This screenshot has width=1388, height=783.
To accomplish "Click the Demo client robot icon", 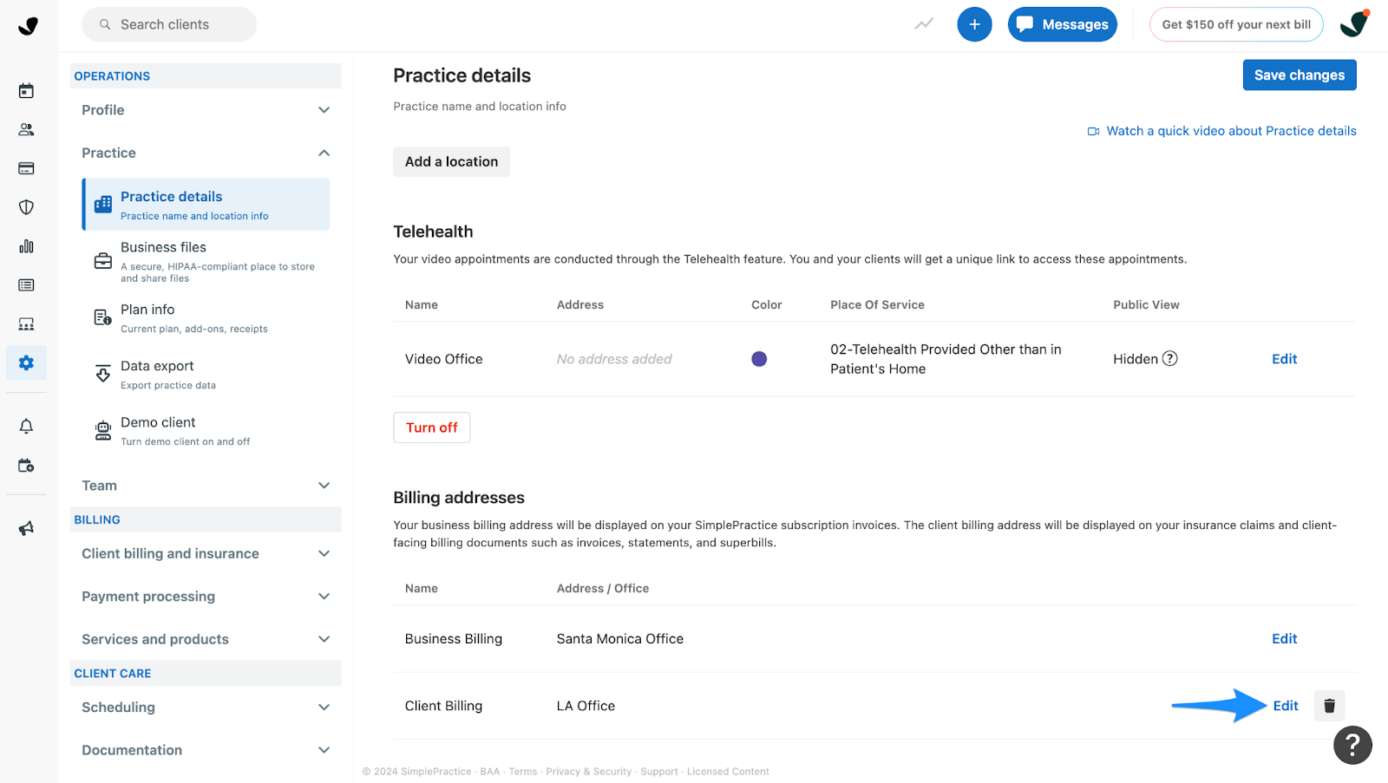I will [103, 430].
